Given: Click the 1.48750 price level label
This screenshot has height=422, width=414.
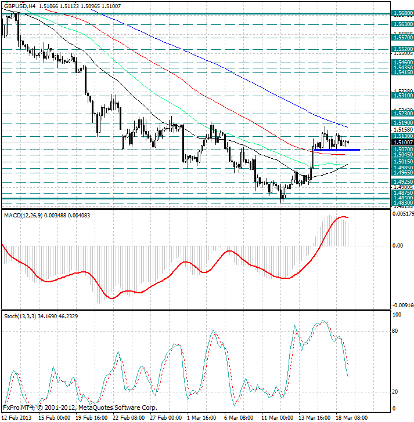Looking at the screenshot, I should (403, 192).
